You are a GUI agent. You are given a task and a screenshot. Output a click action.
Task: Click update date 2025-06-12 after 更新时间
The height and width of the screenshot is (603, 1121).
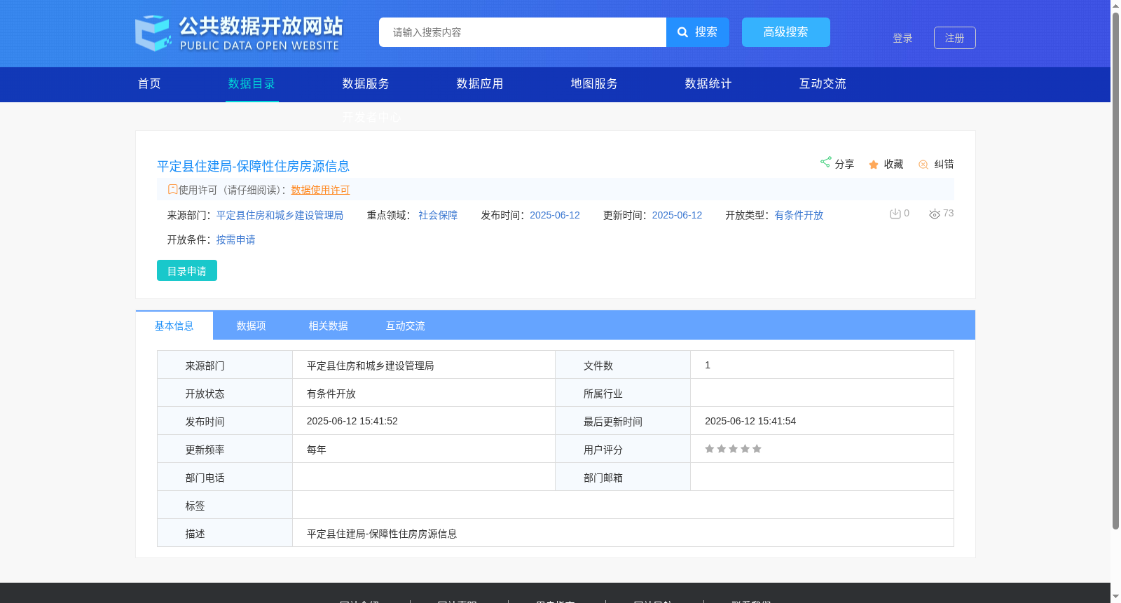click(677, 215)
